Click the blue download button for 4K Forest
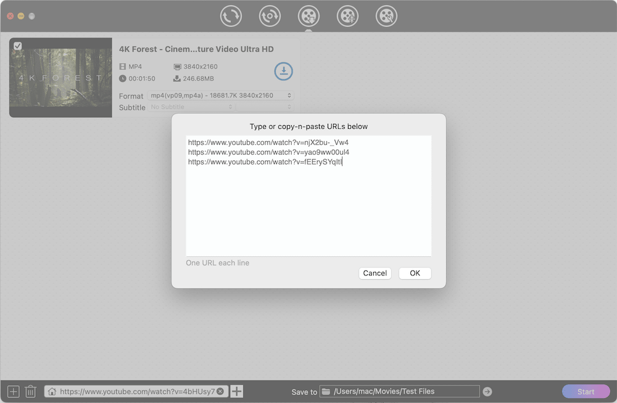Viewport: 617px width, 403px height. pos(283,71)
